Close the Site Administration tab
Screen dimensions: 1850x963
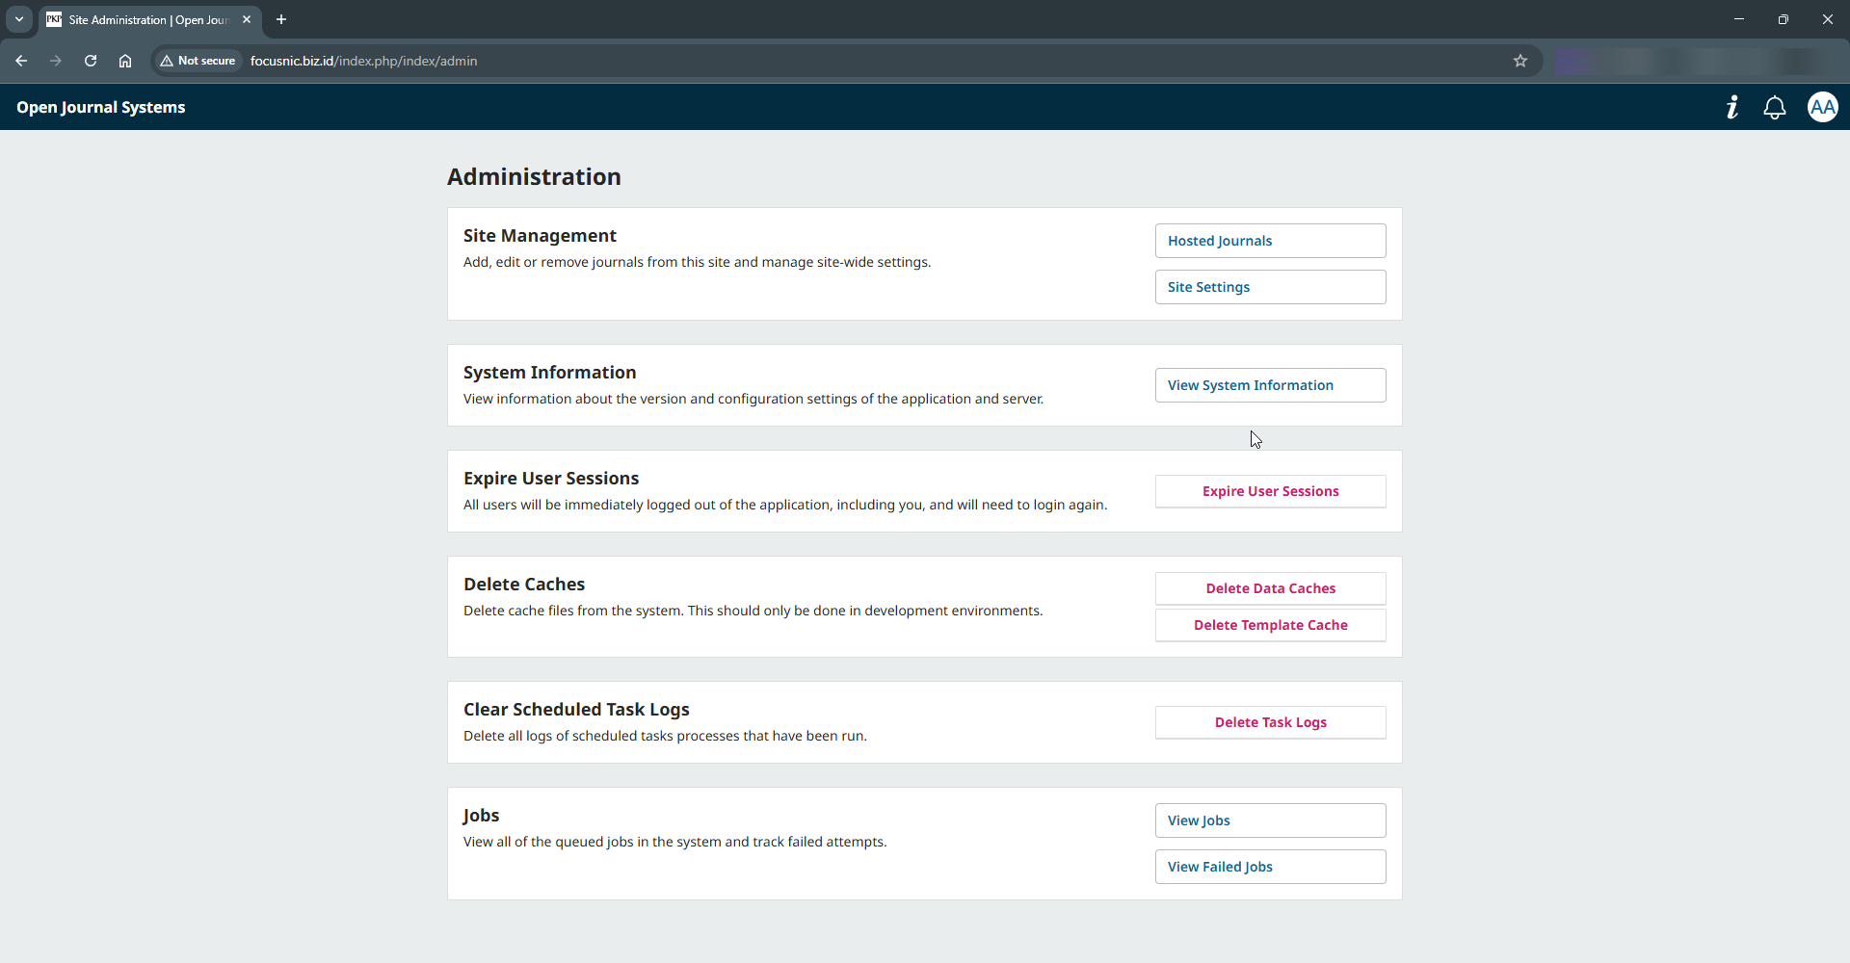coord(247,19)
